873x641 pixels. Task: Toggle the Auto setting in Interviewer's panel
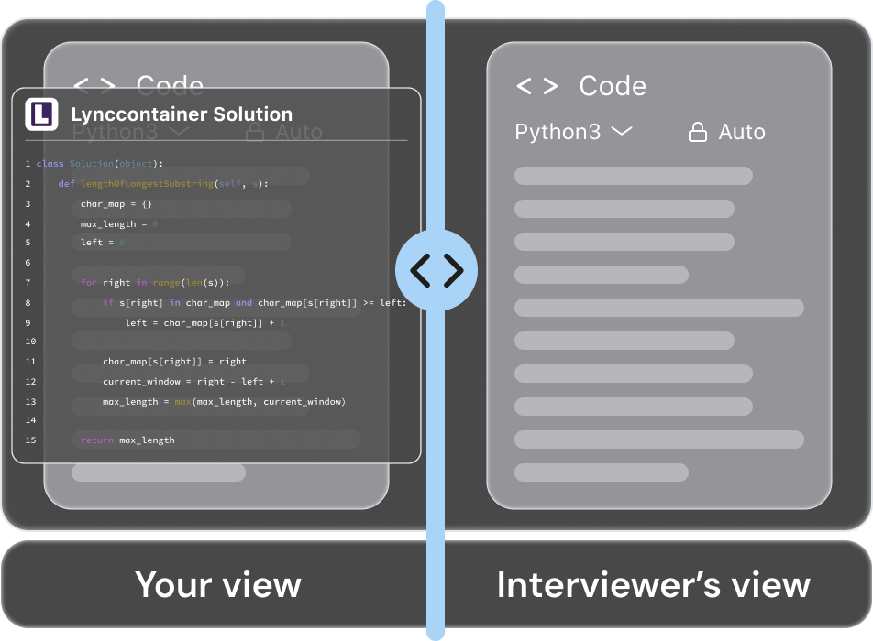[741, 133]
